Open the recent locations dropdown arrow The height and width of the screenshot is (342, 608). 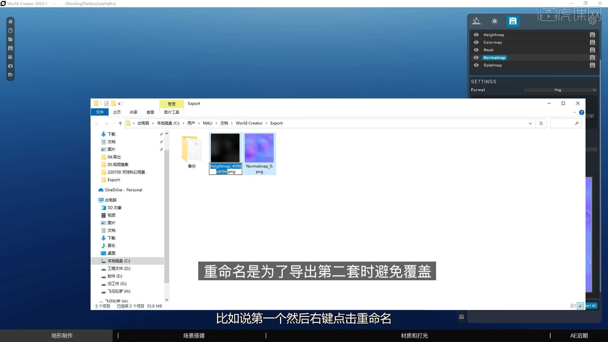coord(114,123)
